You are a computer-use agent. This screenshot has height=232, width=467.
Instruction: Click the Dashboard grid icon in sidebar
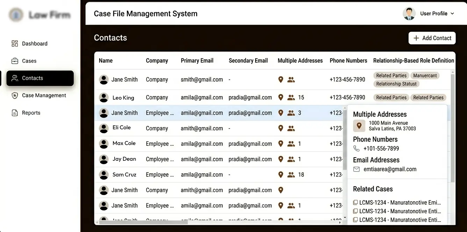pos(15,44)
